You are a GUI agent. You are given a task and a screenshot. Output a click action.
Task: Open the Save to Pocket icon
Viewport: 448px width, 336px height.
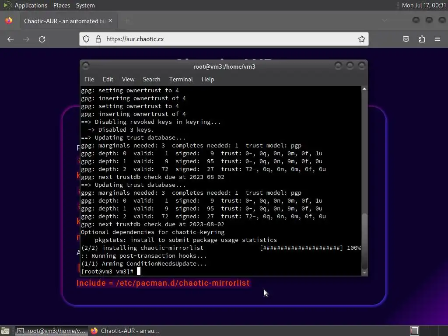[406, 39]
